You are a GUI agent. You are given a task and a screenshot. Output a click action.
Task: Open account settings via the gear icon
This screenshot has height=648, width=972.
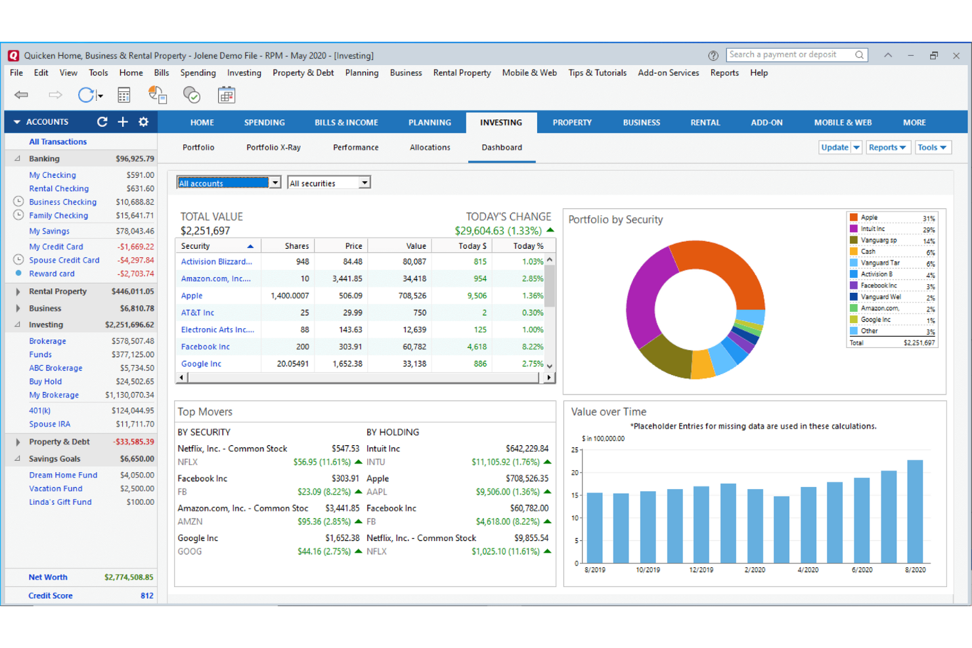[x=143, y=121]
